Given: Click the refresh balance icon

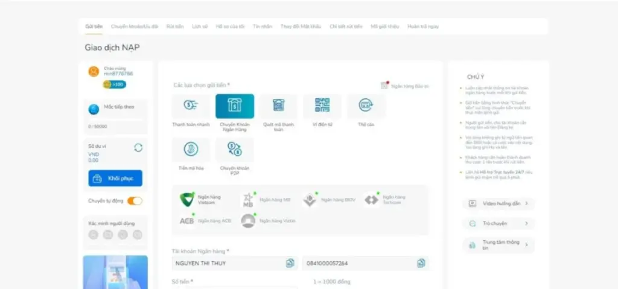Looking at the screenshot, I should [x=138, y=148].
